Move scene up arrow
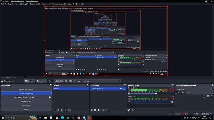This screenshot has width=214, height=120. click(x=66, y=110)
